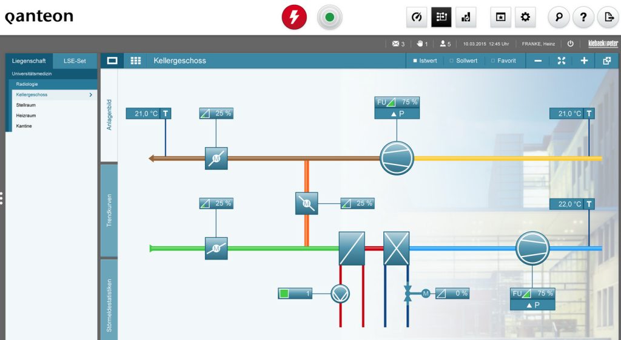Toggle the Istwert checkbox
Viewport: 621px width, 340px height.
415,60
